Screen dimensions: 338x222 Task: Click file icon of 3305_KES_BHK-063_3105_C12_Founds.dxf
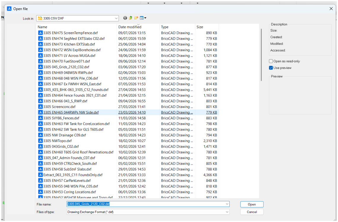(x=40, y=89)
